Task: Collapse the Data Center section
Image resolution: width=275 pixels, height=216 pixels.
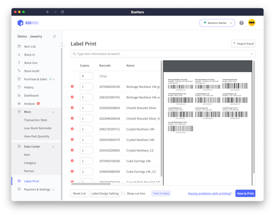Action: click(x=53, y=147)
